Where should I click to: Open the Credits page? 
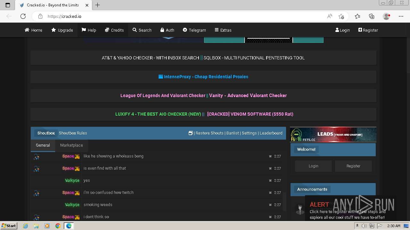tap(114, 30)
